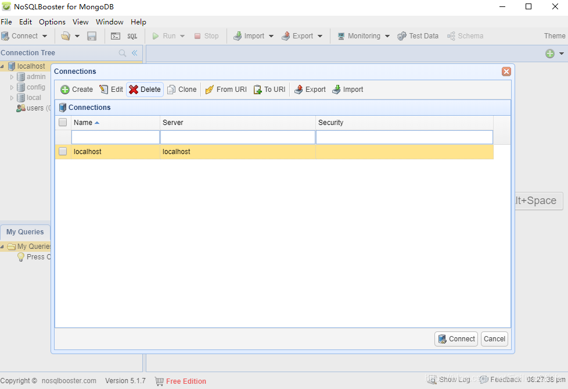Click the open file folder icon
This screenshot has height=389, width=568.
(x=66, y=36)
